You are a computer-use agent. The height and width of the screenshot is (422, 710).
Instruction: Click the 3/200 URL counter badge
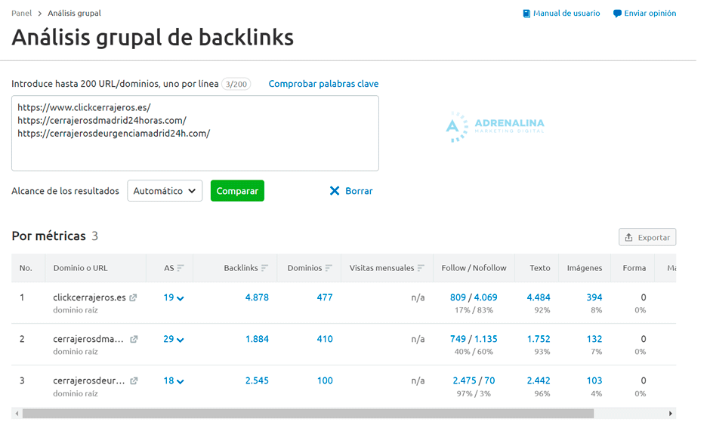(236, 85)
